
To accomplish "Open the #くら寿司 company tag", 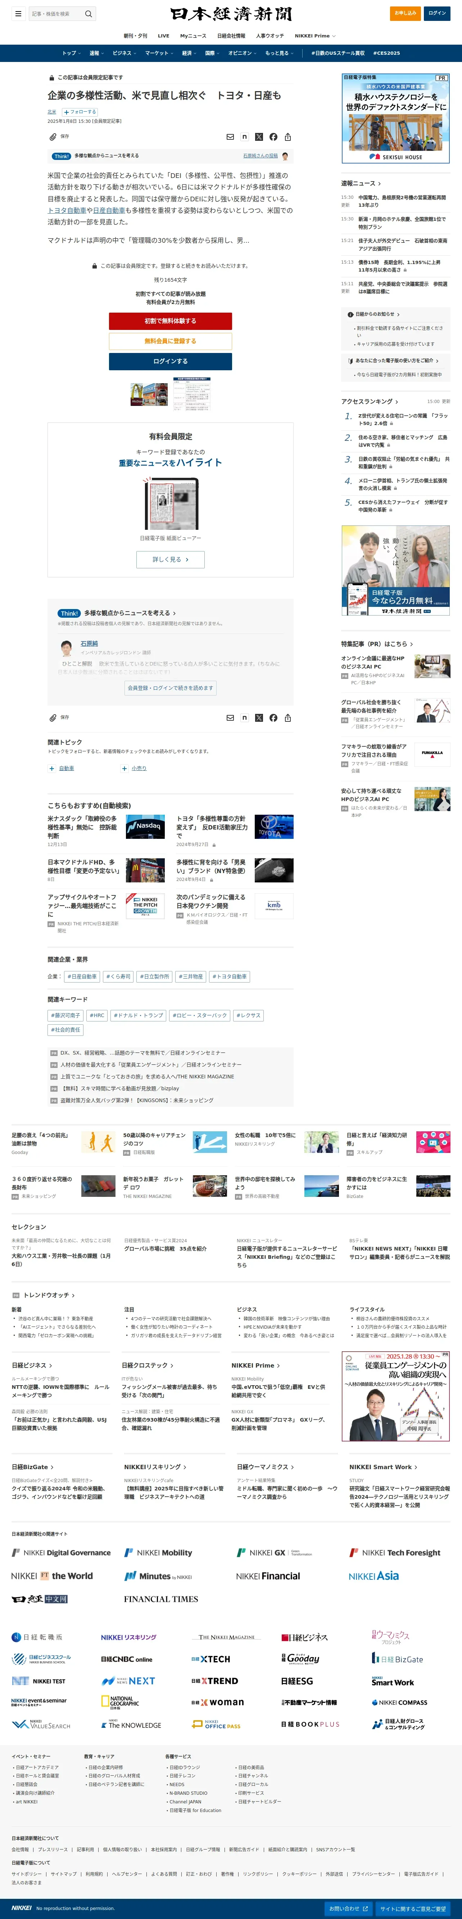I will click(118, 977).
